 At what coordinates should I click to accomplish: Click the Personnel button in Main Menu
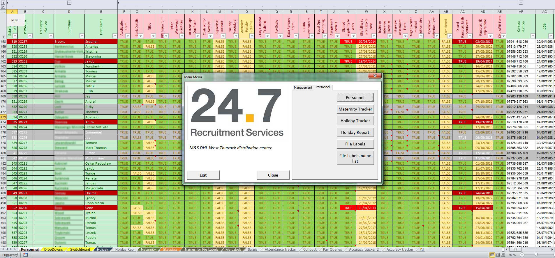click(x=355, y=97)
